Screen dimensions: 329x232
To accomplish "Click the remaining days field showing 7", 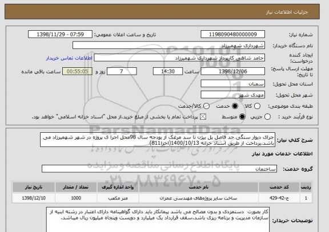I will (x=122, y=71).
